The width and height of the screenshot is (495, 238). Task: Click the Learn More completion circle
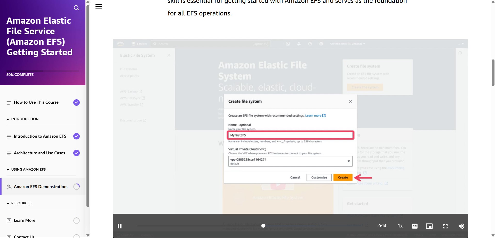point(76,221)
